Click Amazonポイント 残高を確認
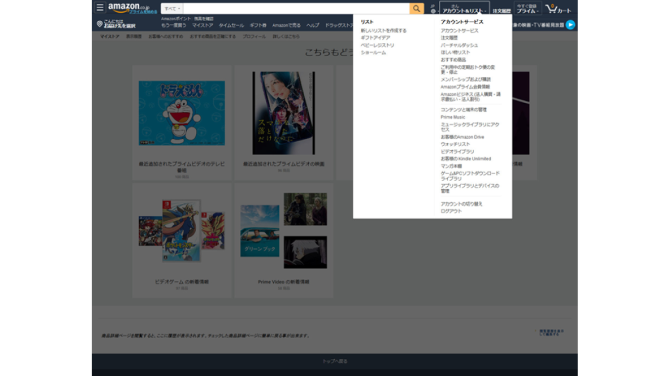Image resolution: width=668 pixels, height=376 pixels. coord(187,19)
